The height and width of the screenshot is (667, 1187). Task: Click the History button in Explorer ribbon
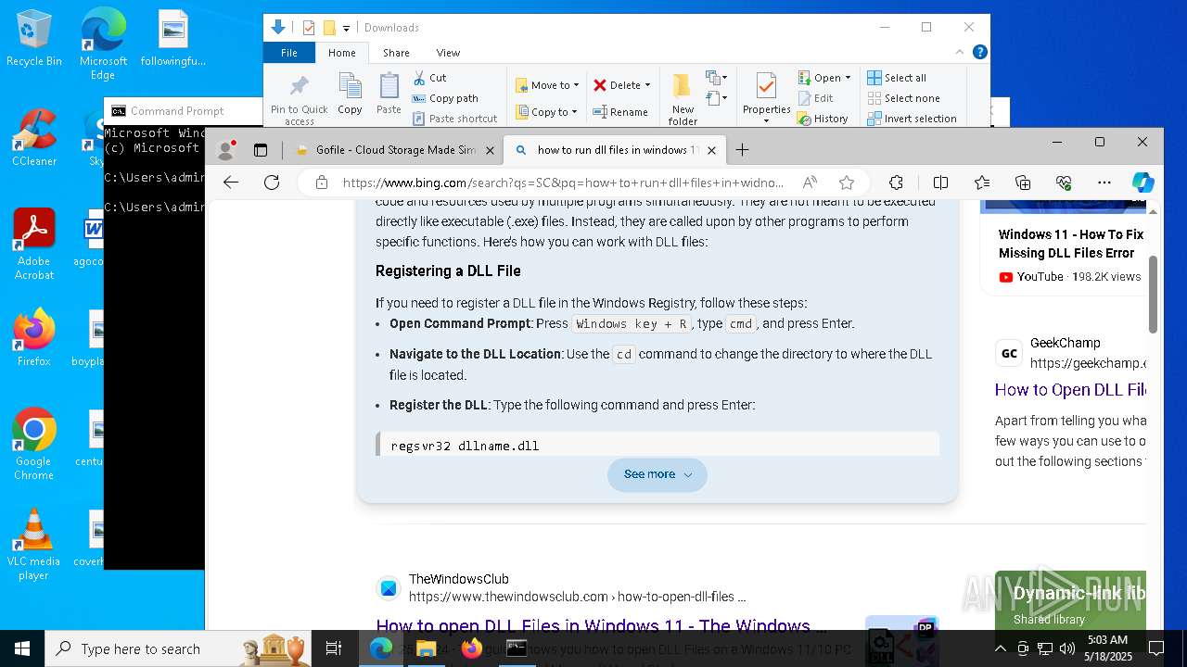click(823, 119)
